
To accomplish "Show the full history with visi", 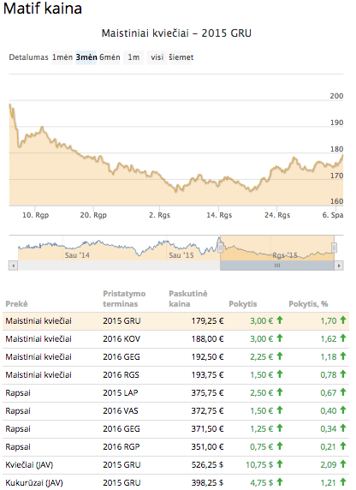I will (x=157, y=57).
